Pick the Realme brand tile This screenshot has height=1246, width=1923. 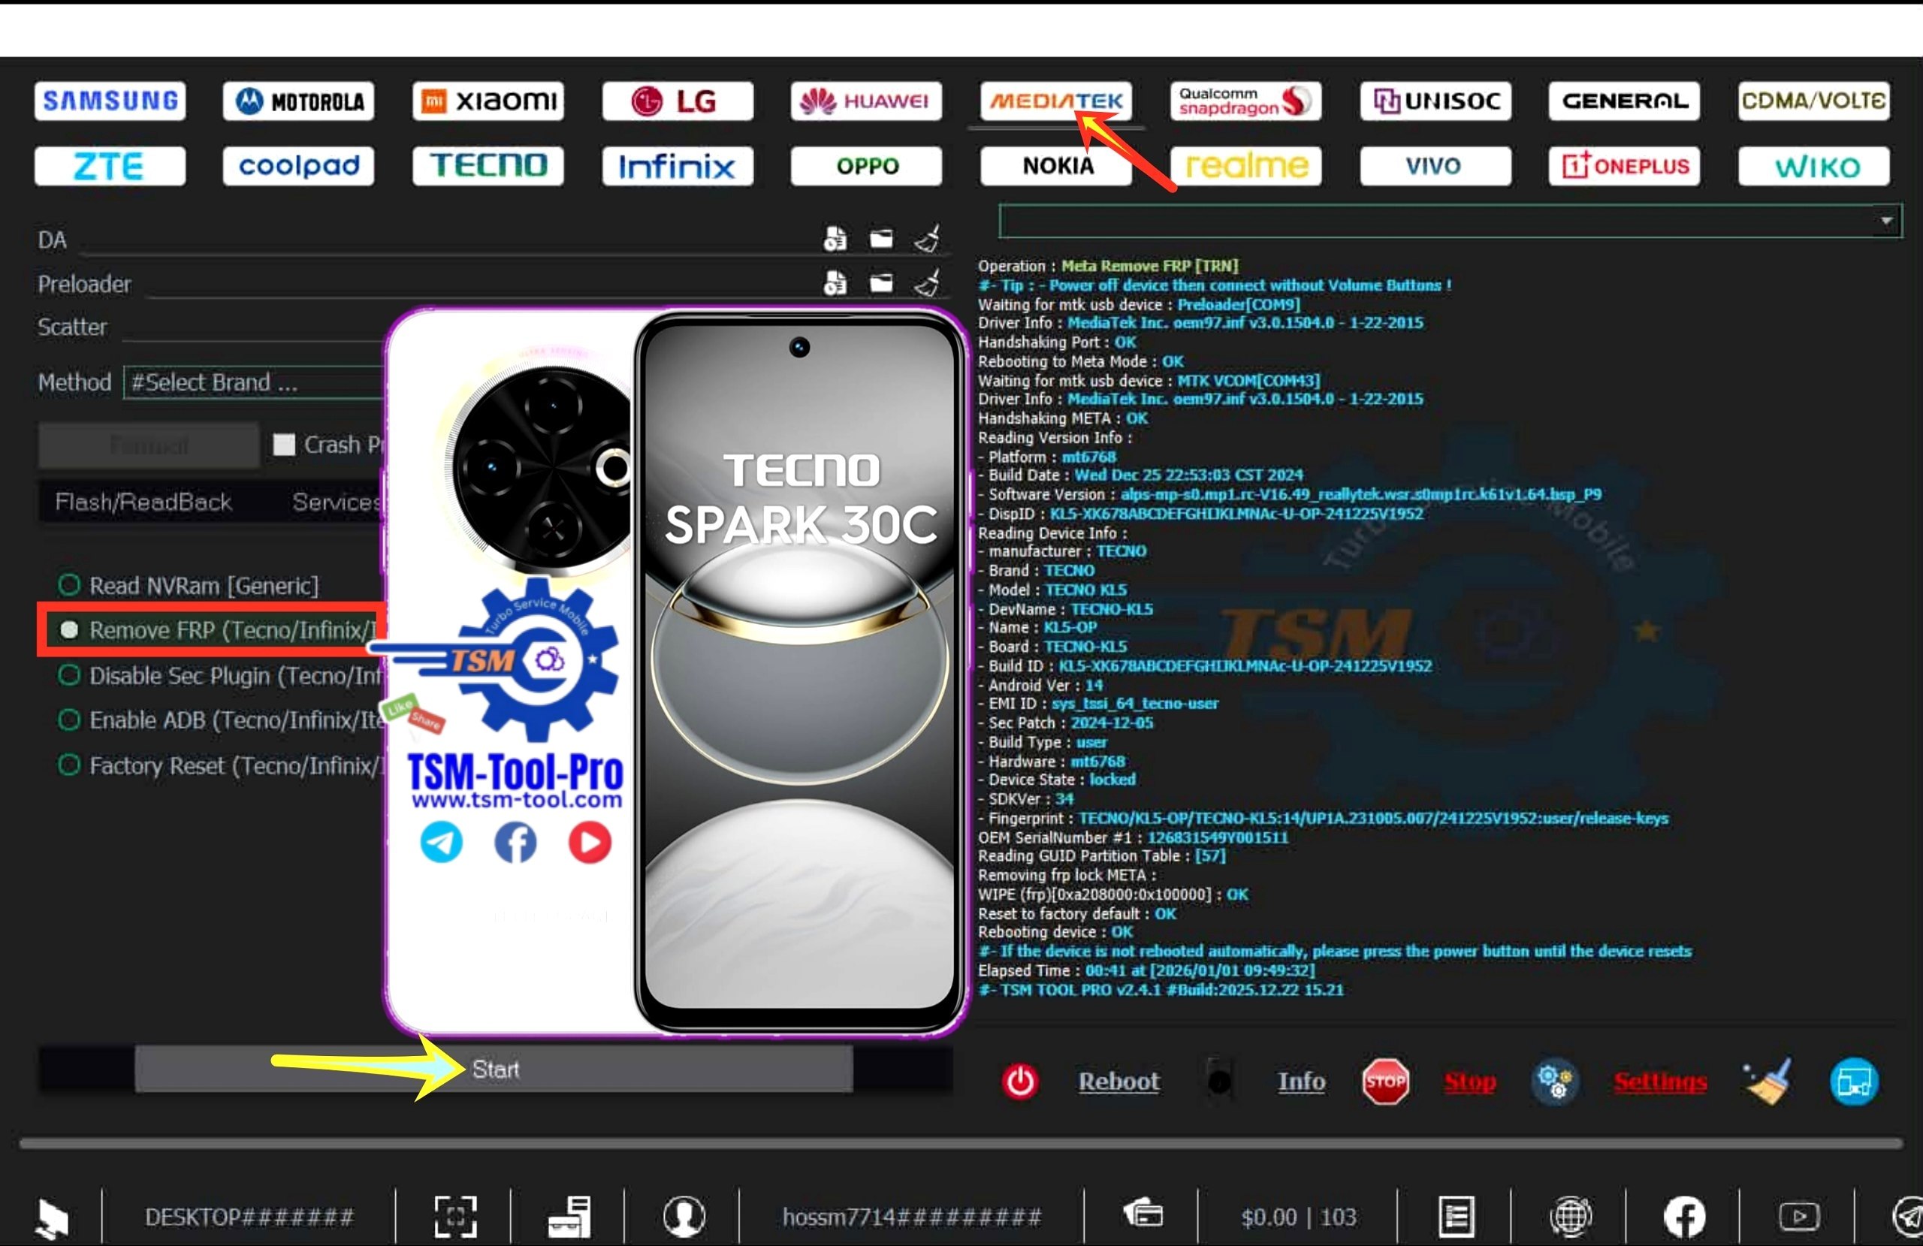(1245, 166)
